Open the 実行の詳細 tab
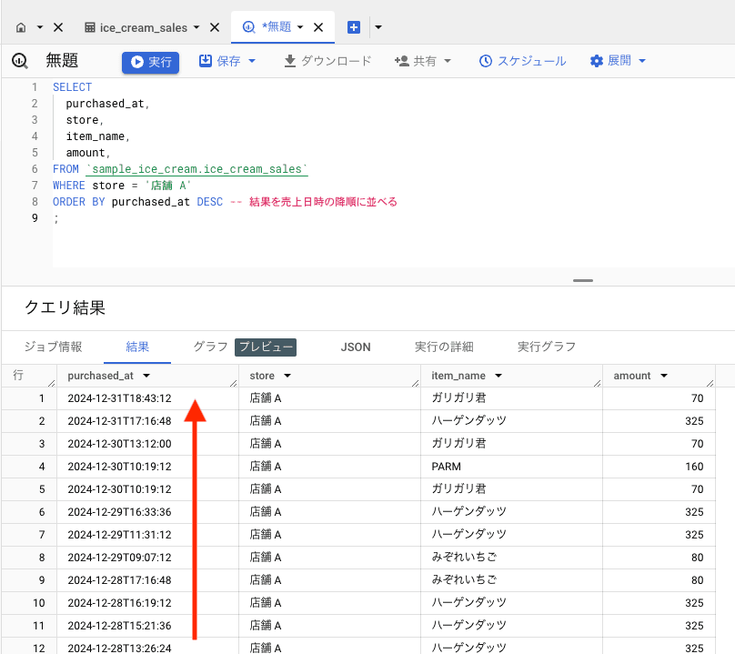 coord(444,347)
